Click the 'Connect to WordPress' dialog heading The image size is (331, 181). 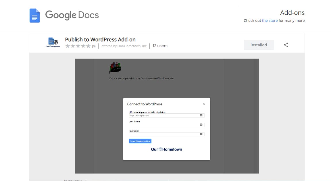pos(145,104)
